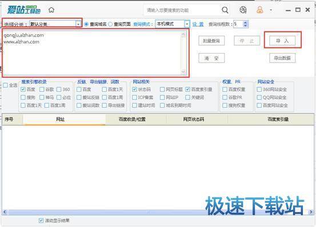Check 百度1周 under 搜索引擎收录

click(x=47, y=106)
